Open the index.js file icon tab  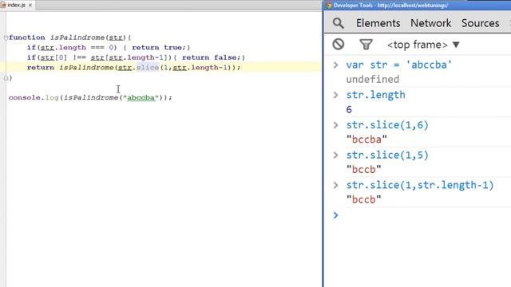click(3, 5)
